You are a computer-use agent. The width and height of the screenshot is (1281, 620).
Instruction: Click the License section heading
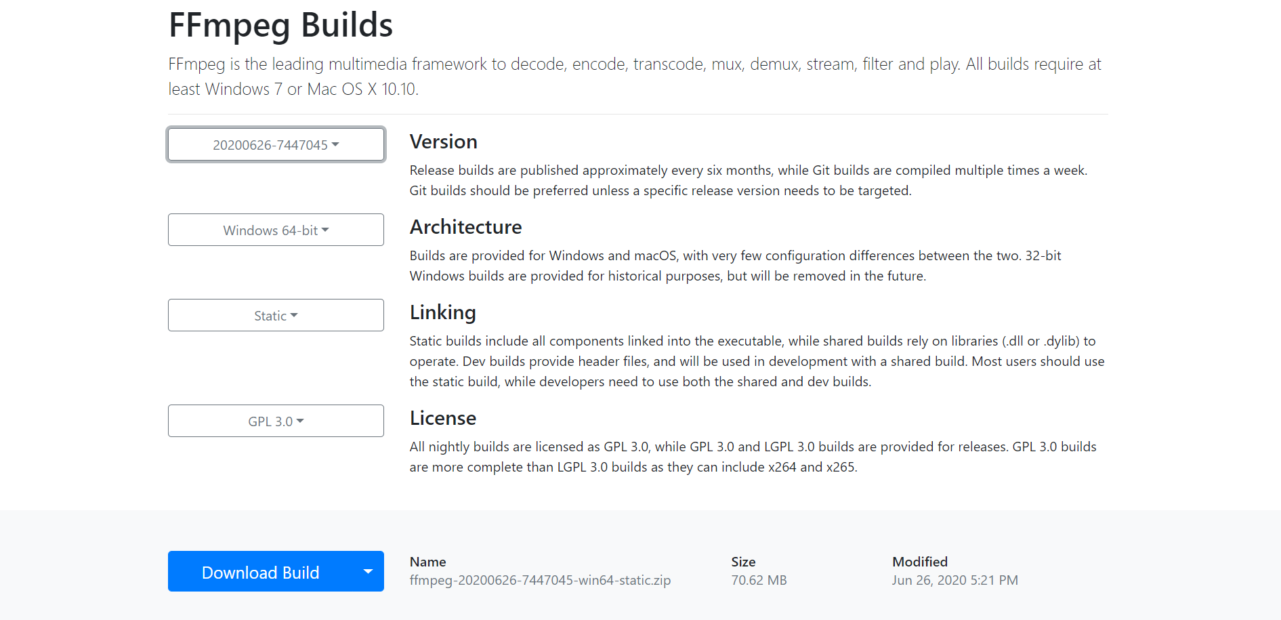(x=442, y=418)
